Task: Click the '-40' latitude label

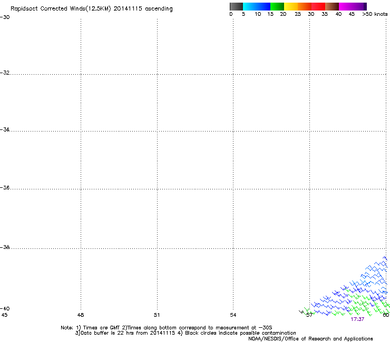Action: [5, 308]
